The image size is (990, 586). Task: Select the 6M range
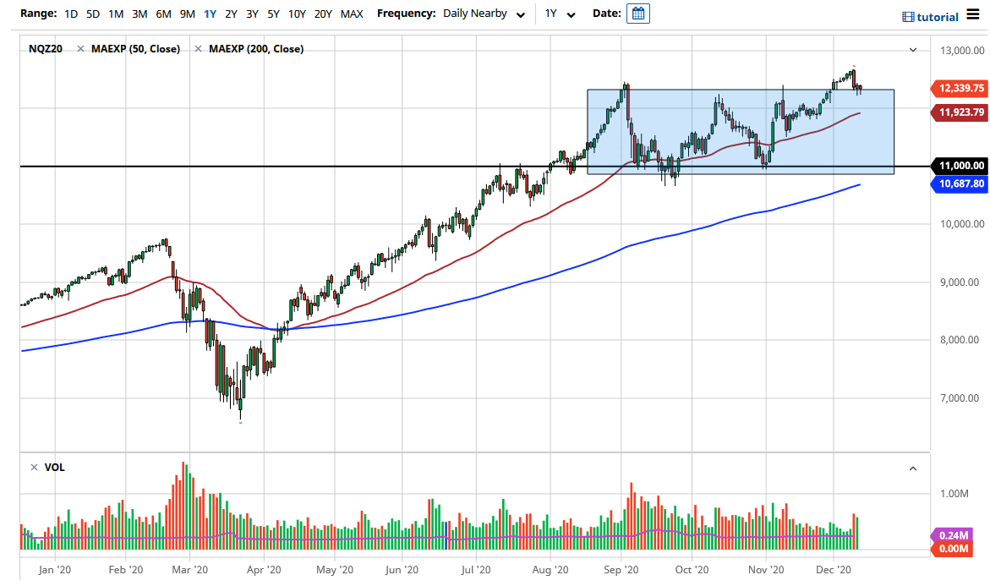click(163, 14)
